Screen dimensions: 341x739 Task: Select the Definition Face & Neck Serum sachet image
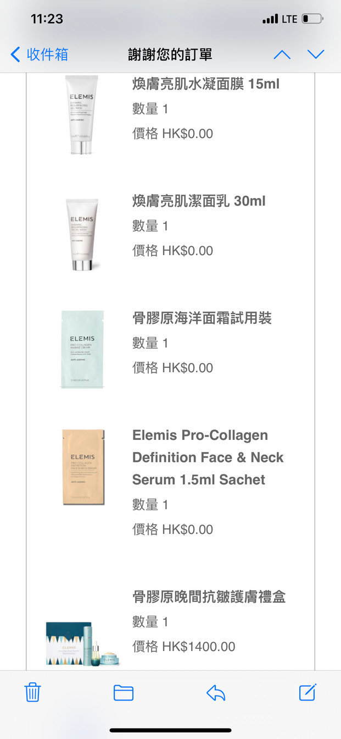(x=83, y=467)
